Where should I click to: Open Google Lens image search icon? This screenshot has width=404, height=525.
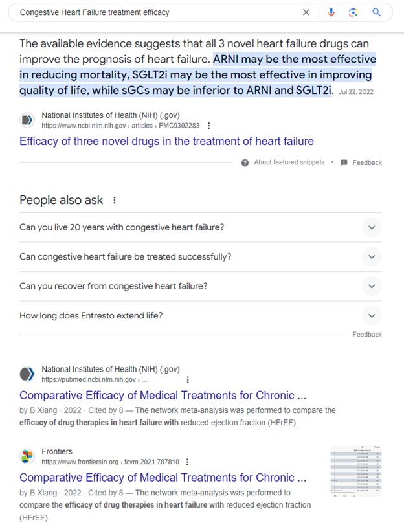click(x=353, y=12)
